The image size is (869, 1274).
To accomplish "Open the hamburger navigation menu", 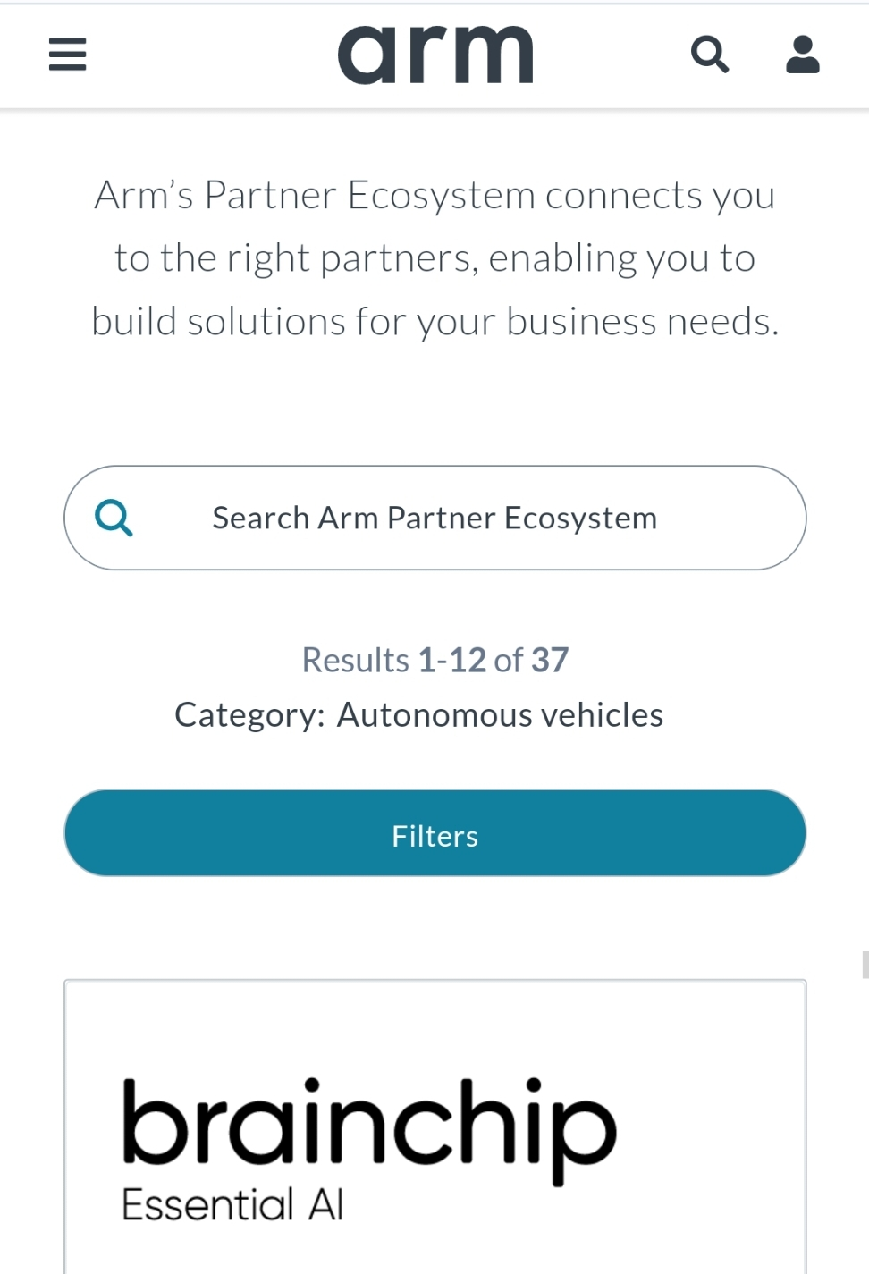I will click(67, 55).
